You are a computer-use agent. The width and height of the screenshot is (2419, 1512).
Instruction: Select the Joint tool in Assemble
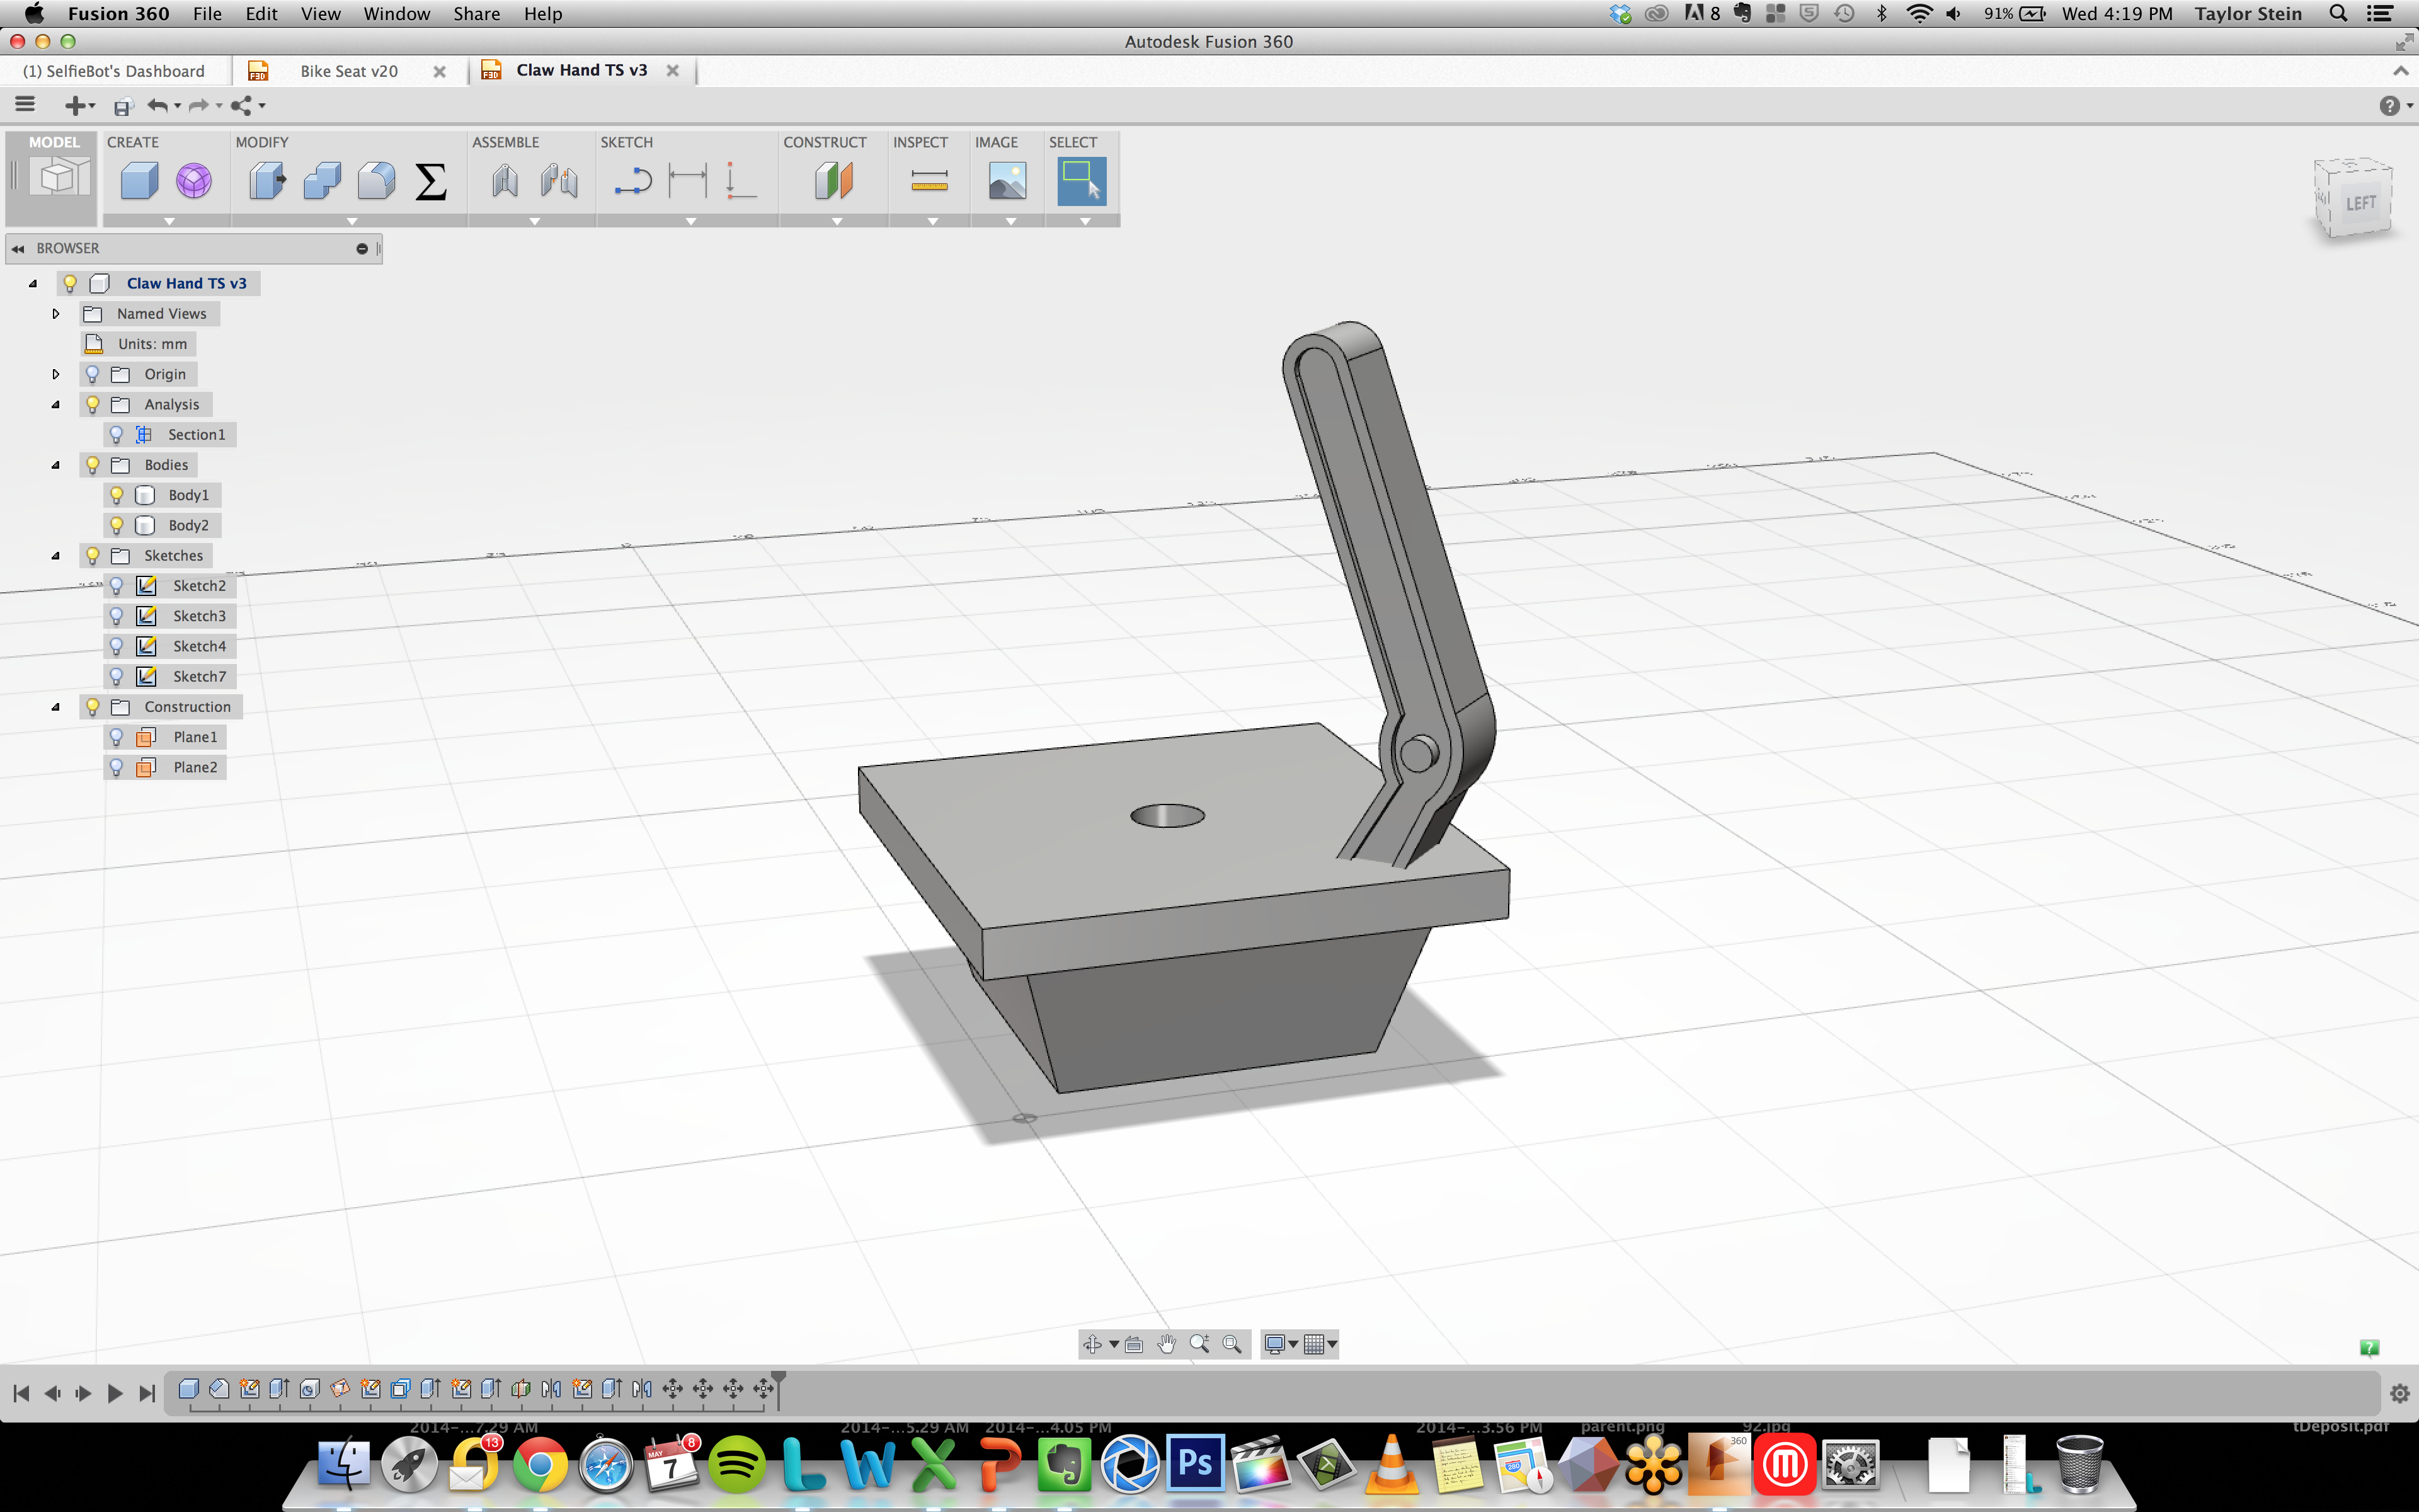505,181
